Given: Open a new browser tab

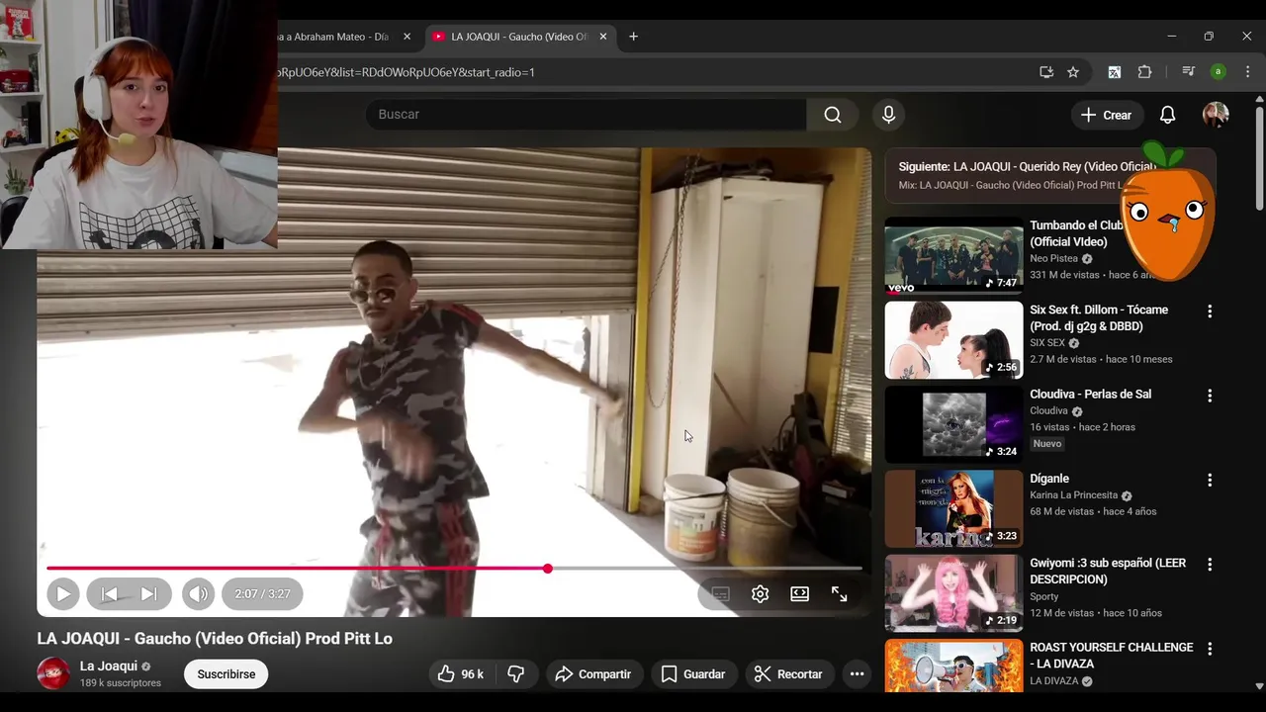Looking at the screenshot, I should [633, 37].
